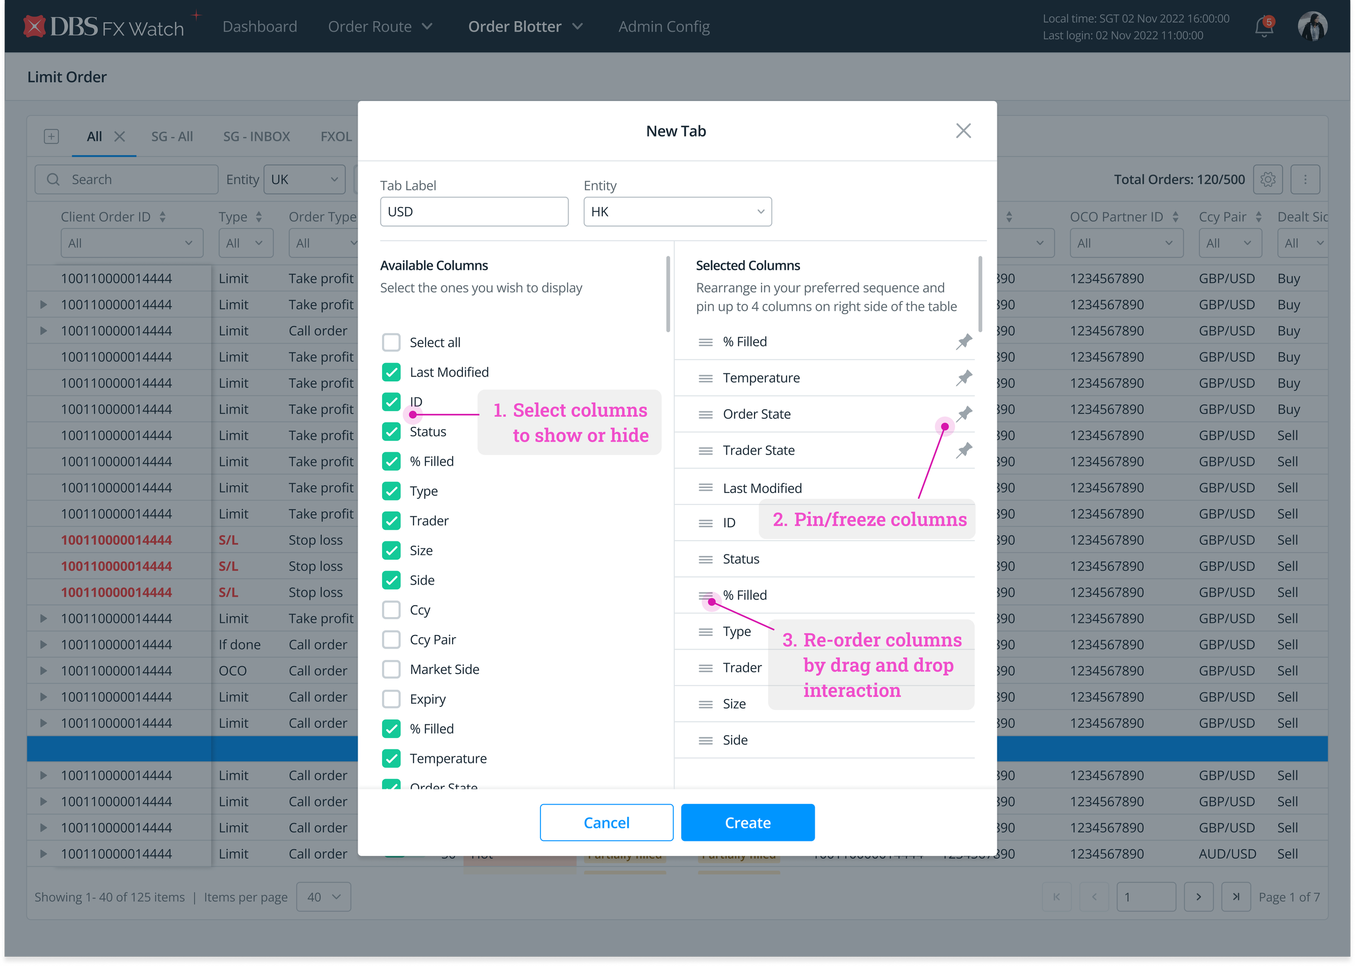Image resolution: width=1355 pixels, height=966 pixels.
Task: Click the Available Columns scrollbar
Action: click(668, 294)
